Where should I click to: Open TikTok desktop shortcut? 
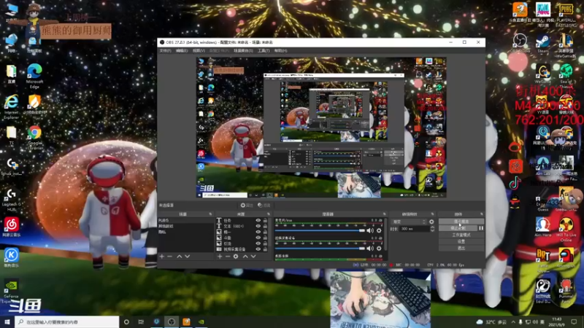point(515,182)
